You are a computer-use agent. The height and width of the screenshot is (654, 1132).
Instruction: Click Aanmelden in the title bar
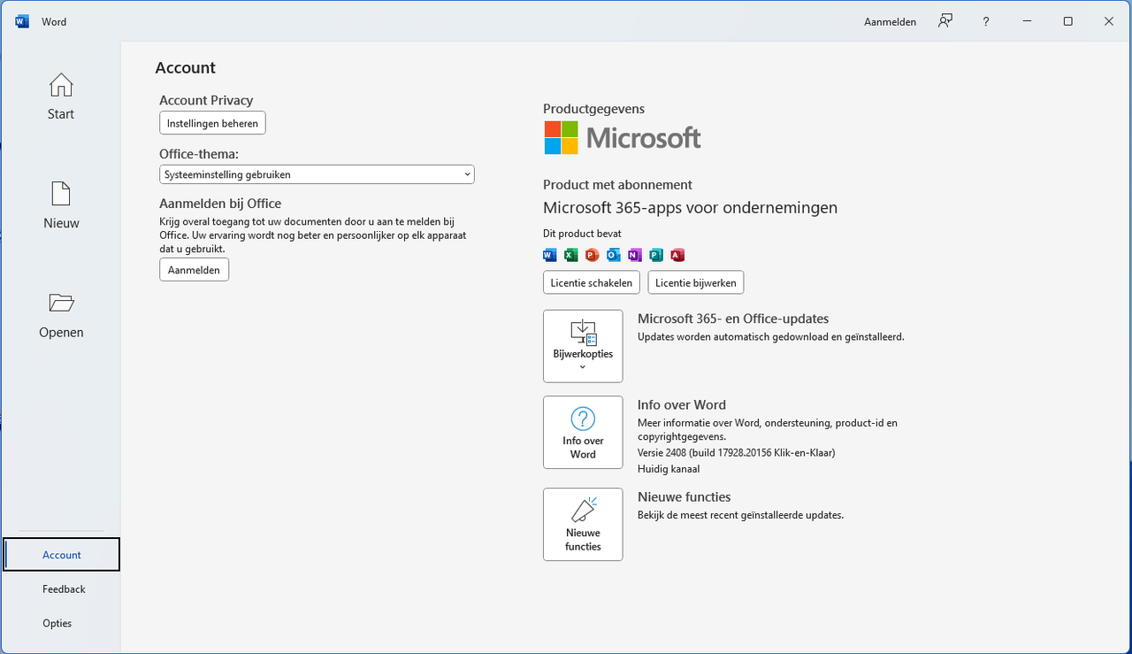coord(890,21)
